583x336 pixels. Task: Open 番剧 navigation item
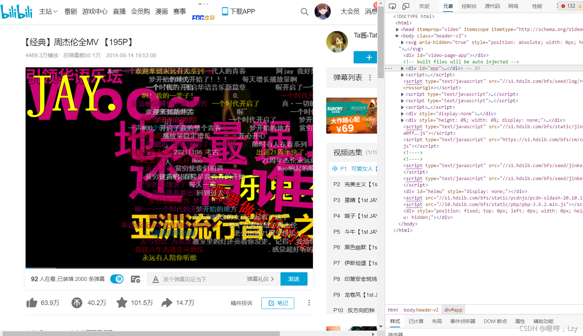click(71, 12)
